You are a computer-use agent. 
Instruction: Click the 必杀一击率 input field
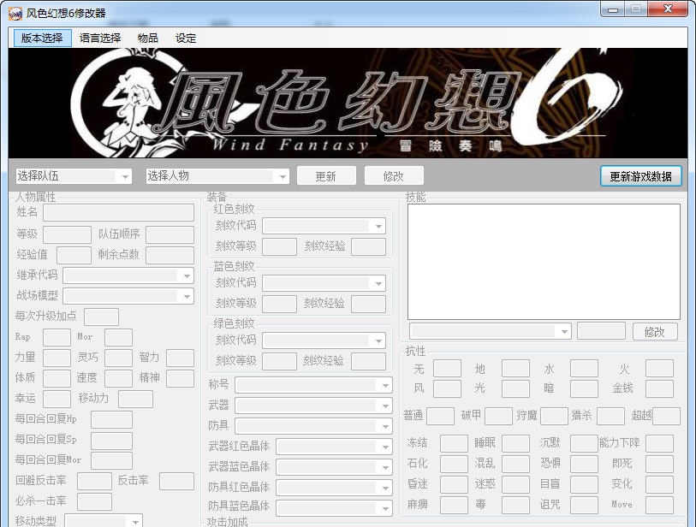click(x=94, y=501)
